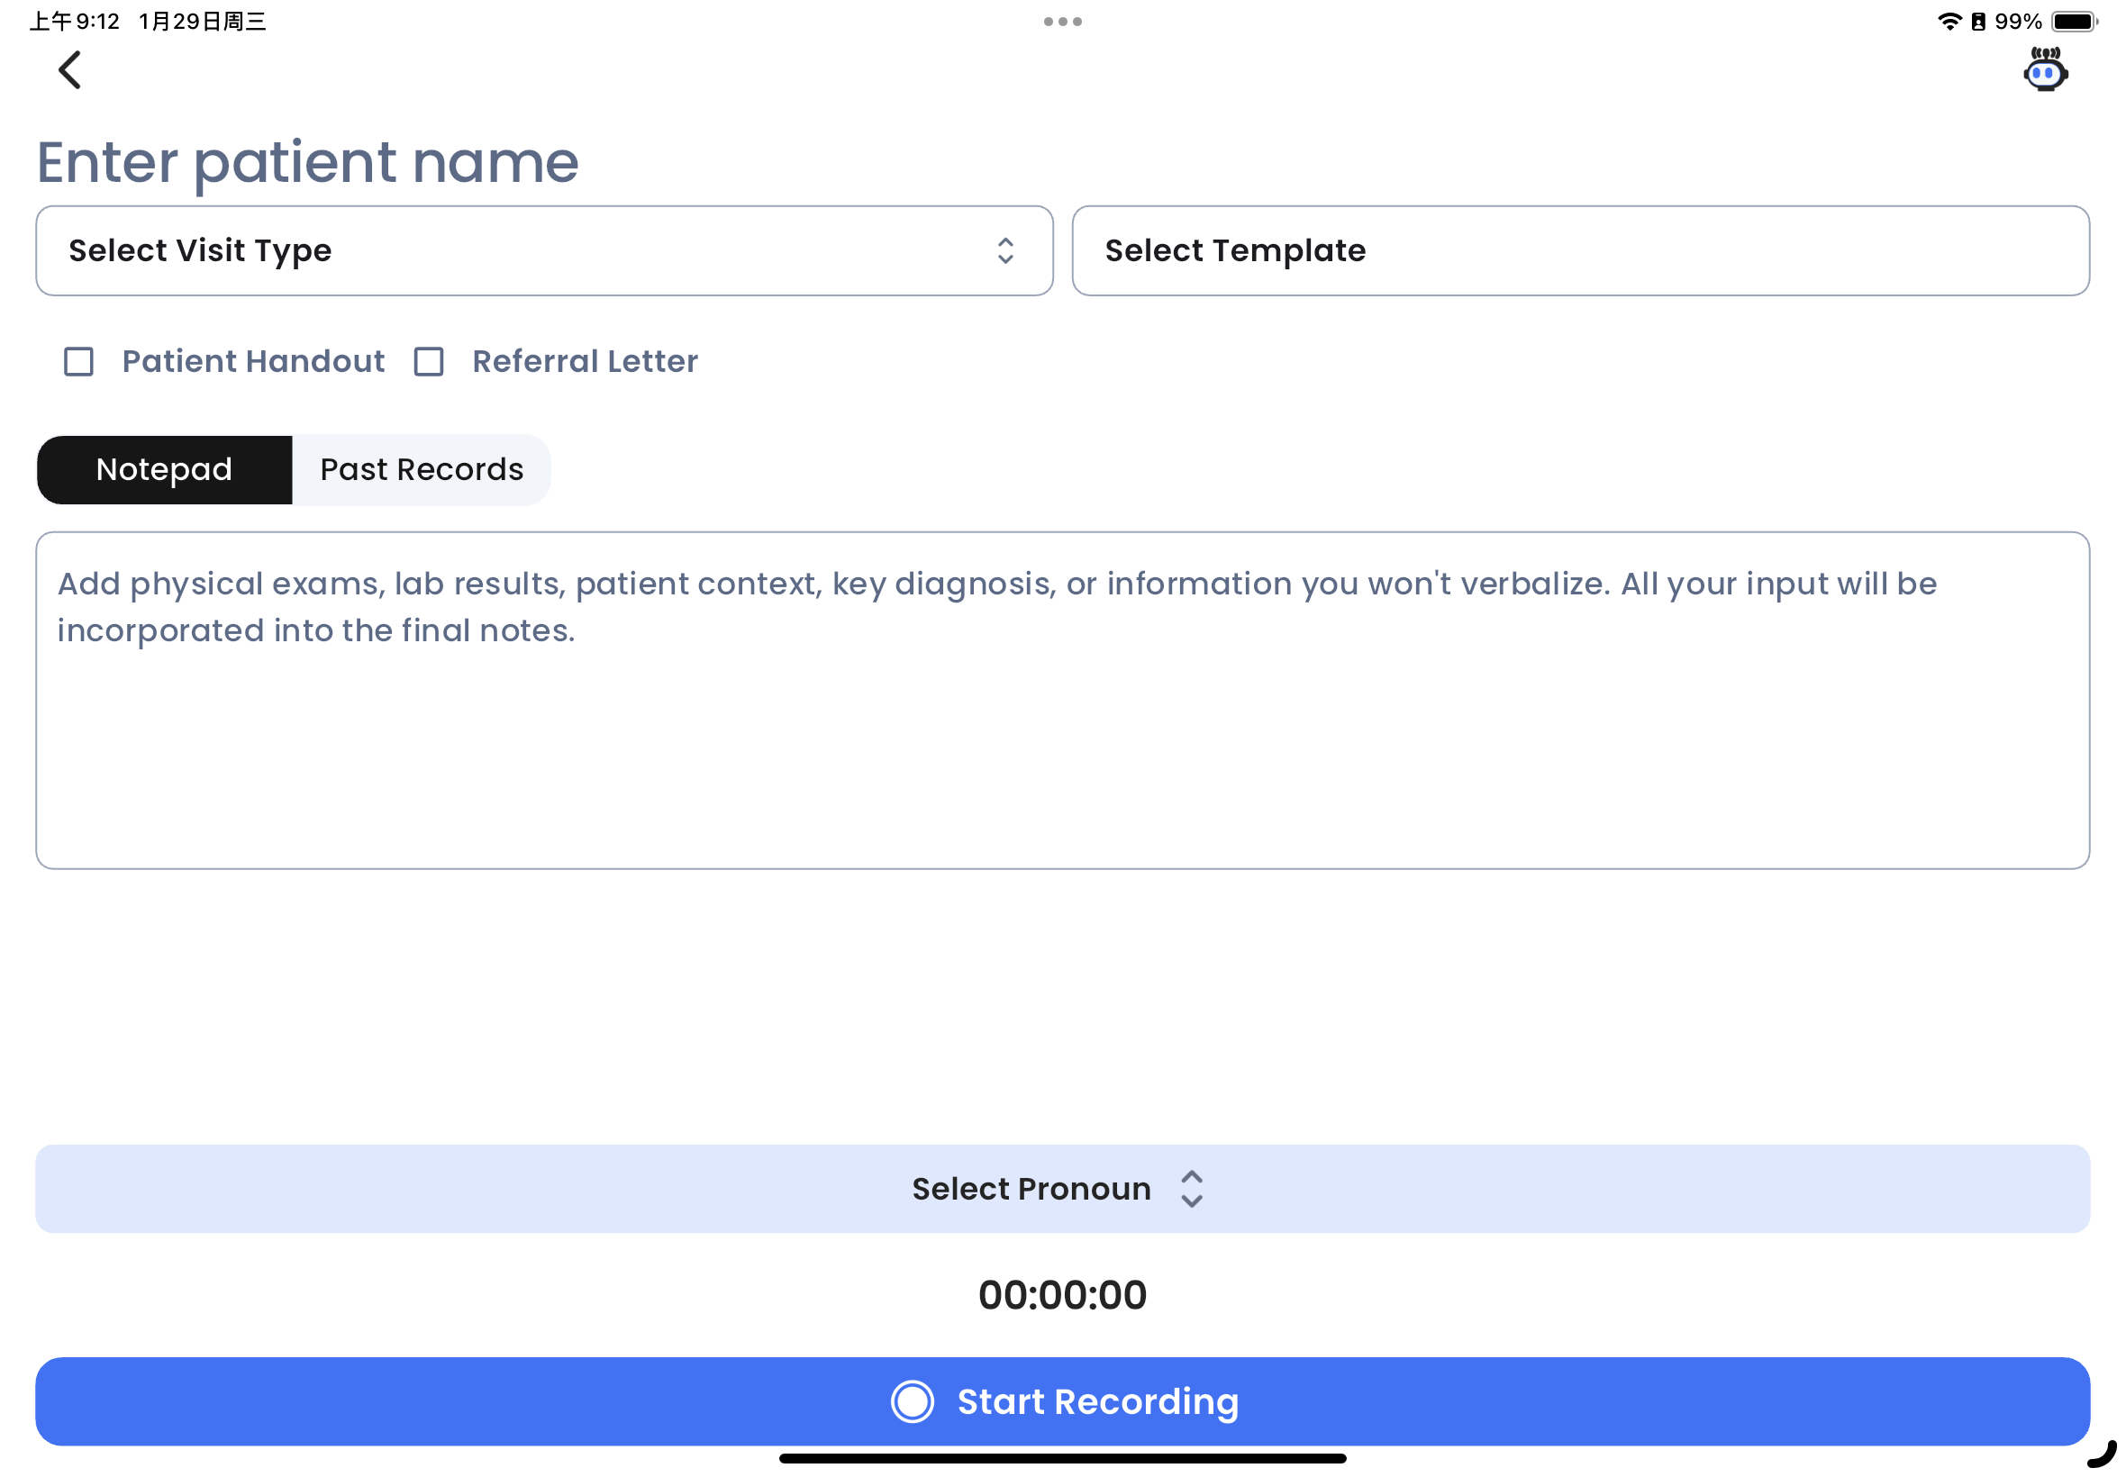2126x1477 pixels.
Task: Tap the three-dot multitasking indicator
Action: (x=1062, y=22)
